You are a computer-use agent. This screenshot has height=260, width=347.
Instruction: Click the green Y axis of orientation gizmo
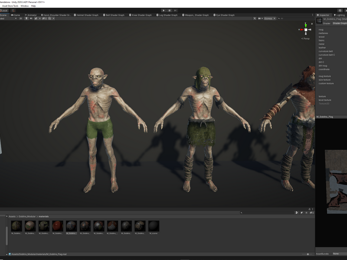(306, 25)
